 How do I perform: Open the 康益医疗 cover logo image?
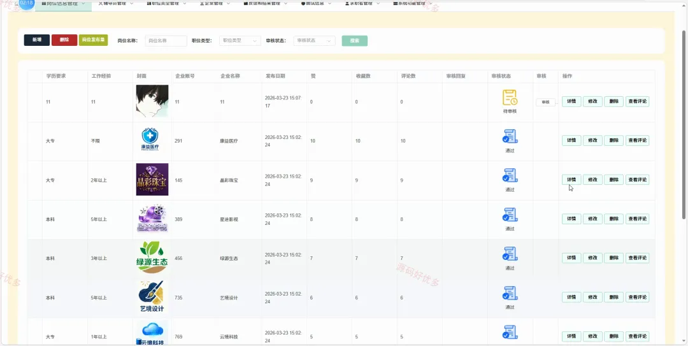152,140
